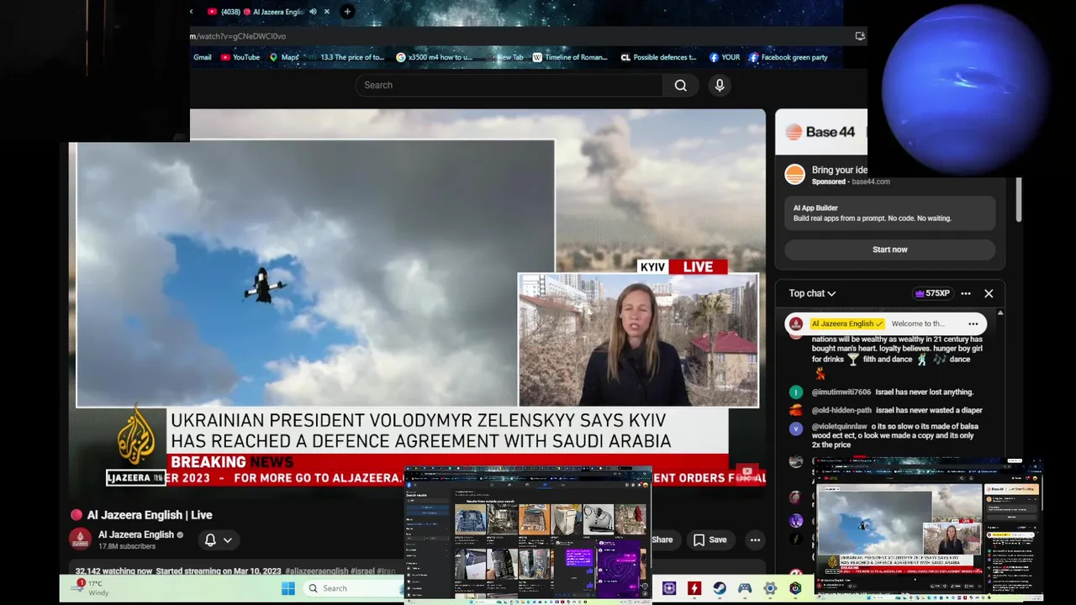Select the floating marketplace search results window
The image size is (1076, 605).
click(529, 534)
